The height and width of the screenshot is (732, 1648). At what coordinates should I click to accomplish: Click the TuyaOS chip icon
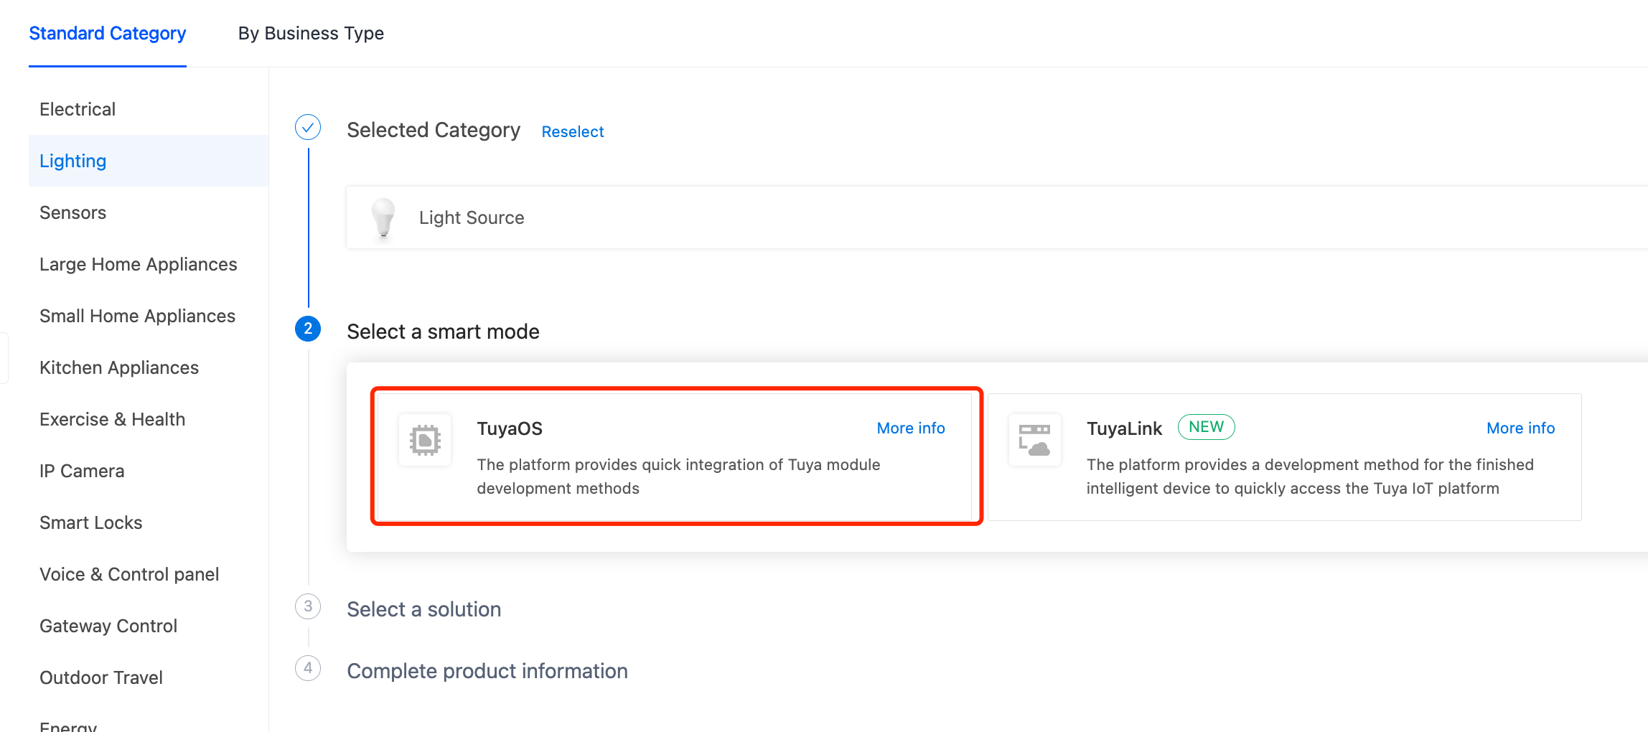(425, 440)
